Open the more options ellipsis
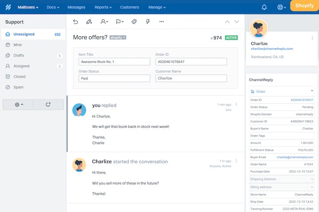 162,22
